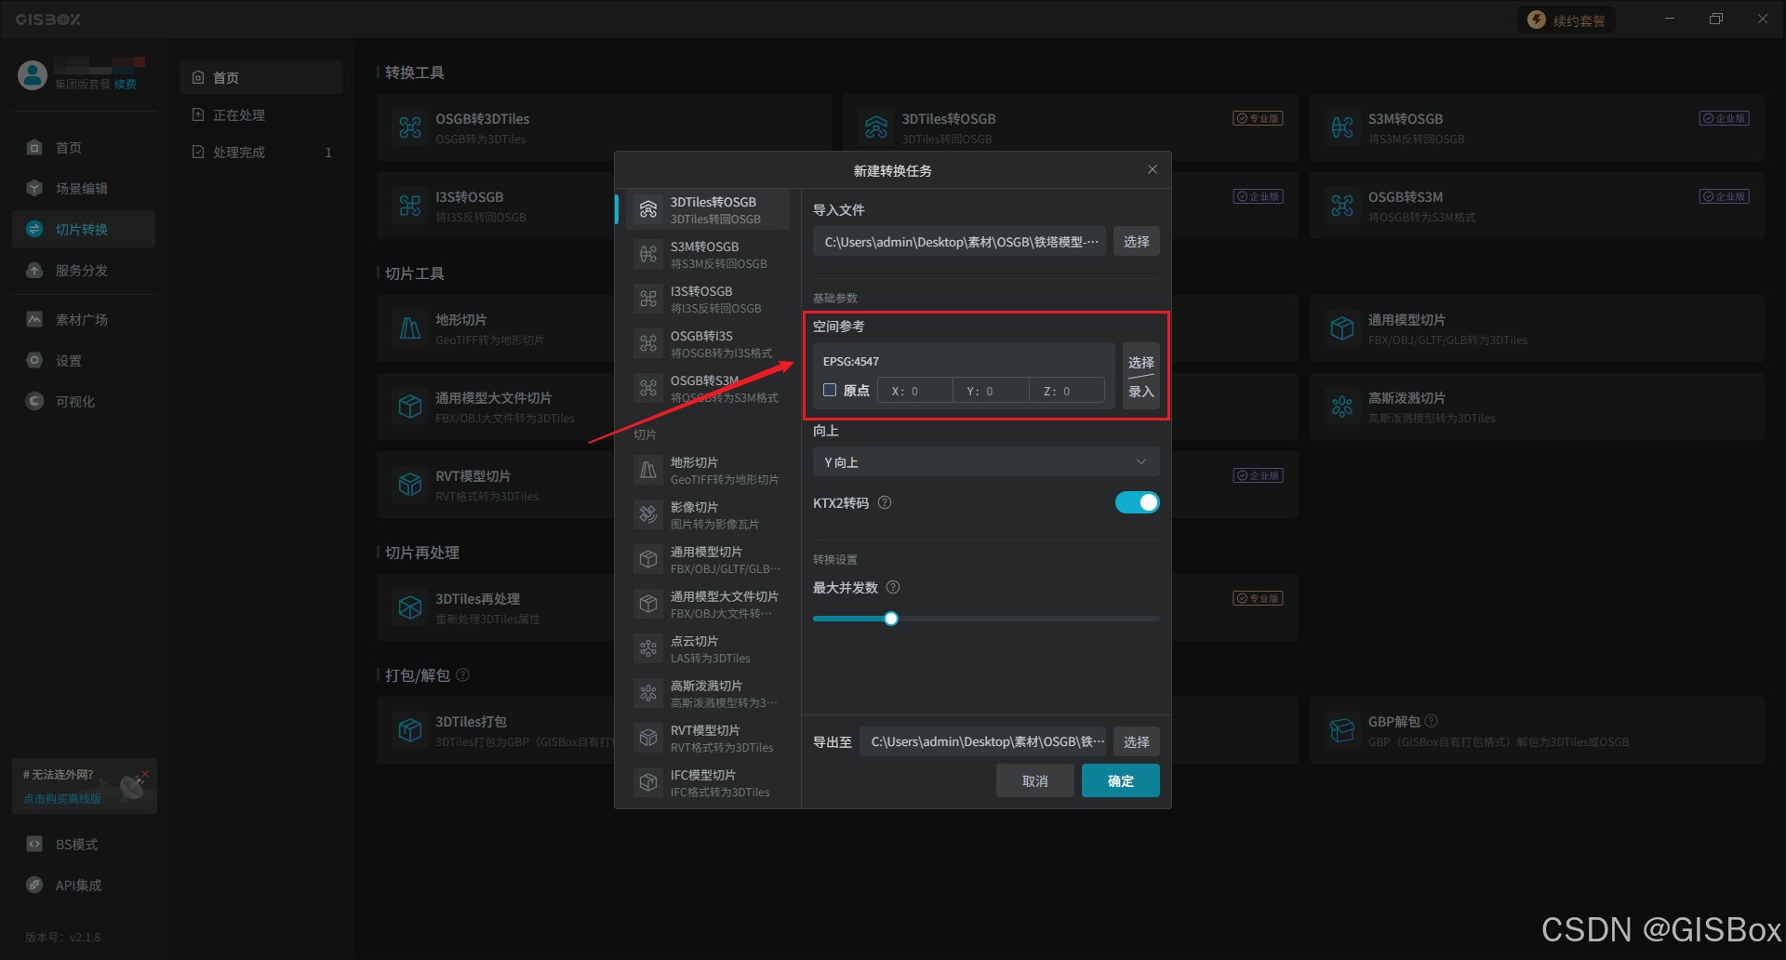Viewport: 1786px width, 960px height.
Task: Choose RVT模型切片 in dialog list
Action: 708,739
